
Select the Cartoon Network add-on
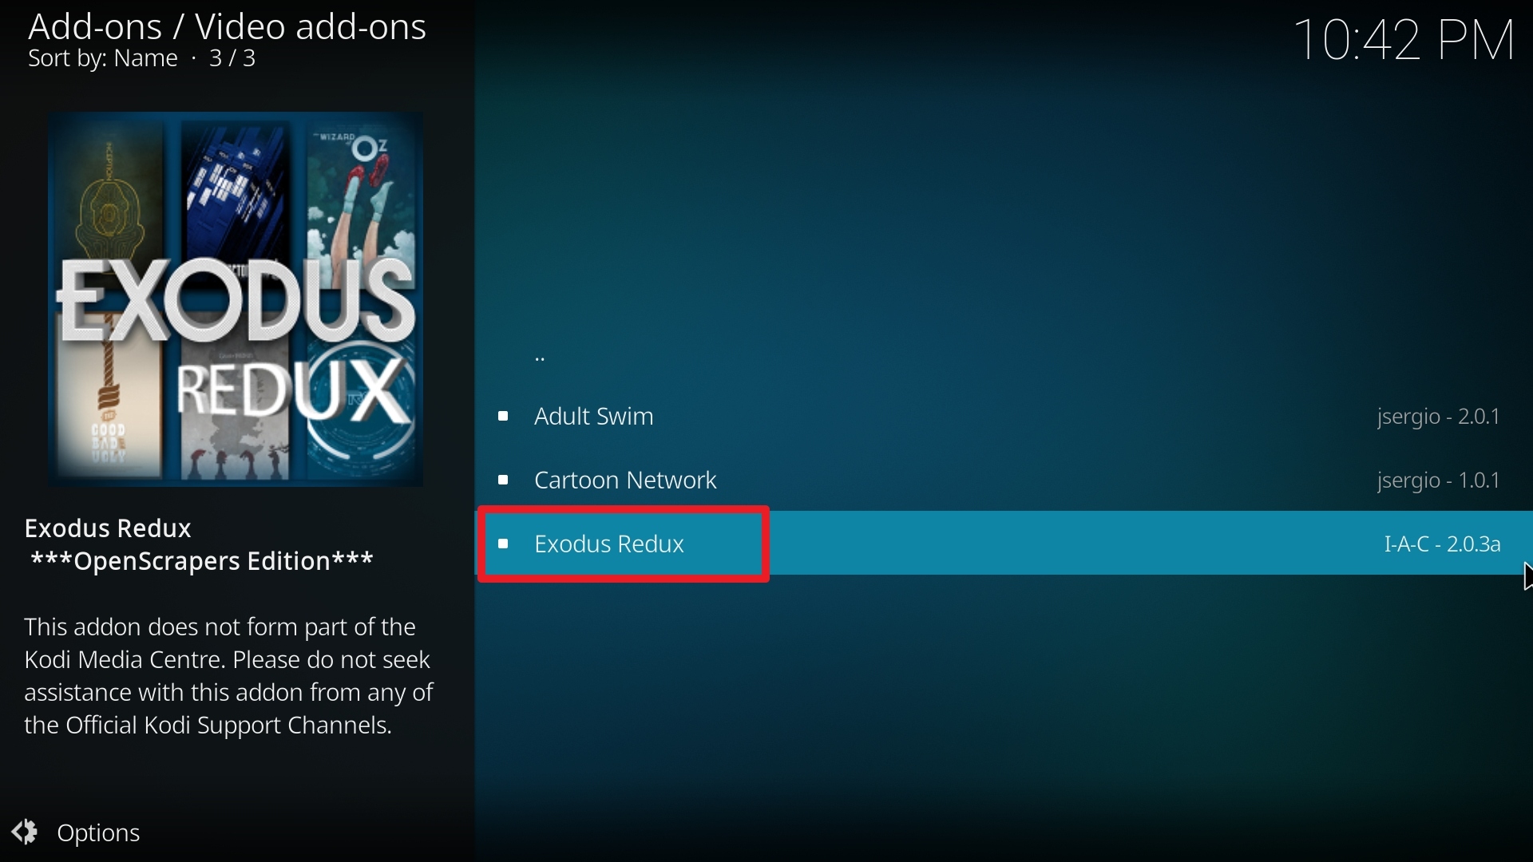pos(1004,480)
